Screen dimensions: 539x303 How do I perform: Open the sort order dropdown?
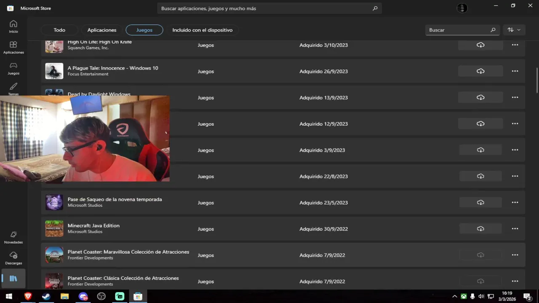(x=514, y=30)
